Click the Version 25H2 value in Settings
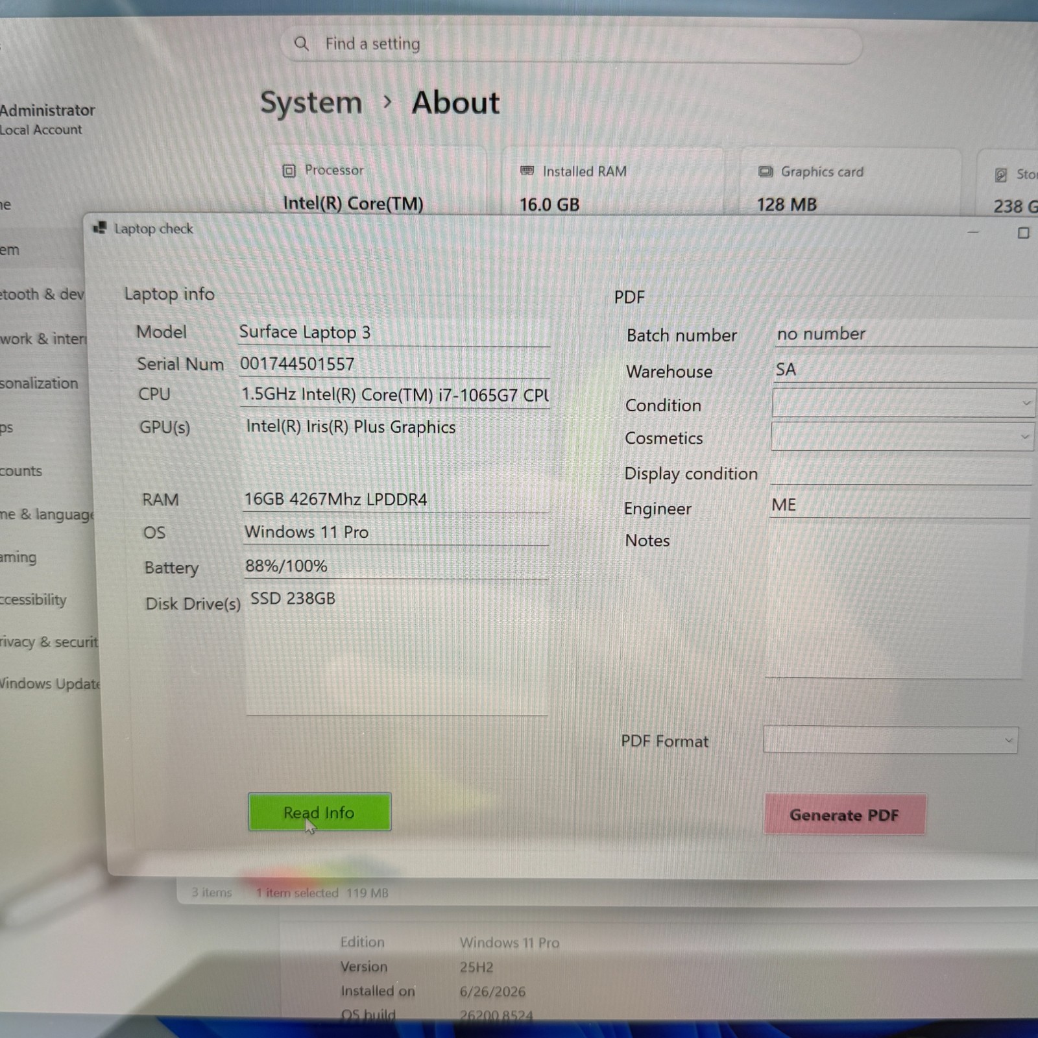The width and height of the screenshot is (1038, 1038). coord(476,967)
